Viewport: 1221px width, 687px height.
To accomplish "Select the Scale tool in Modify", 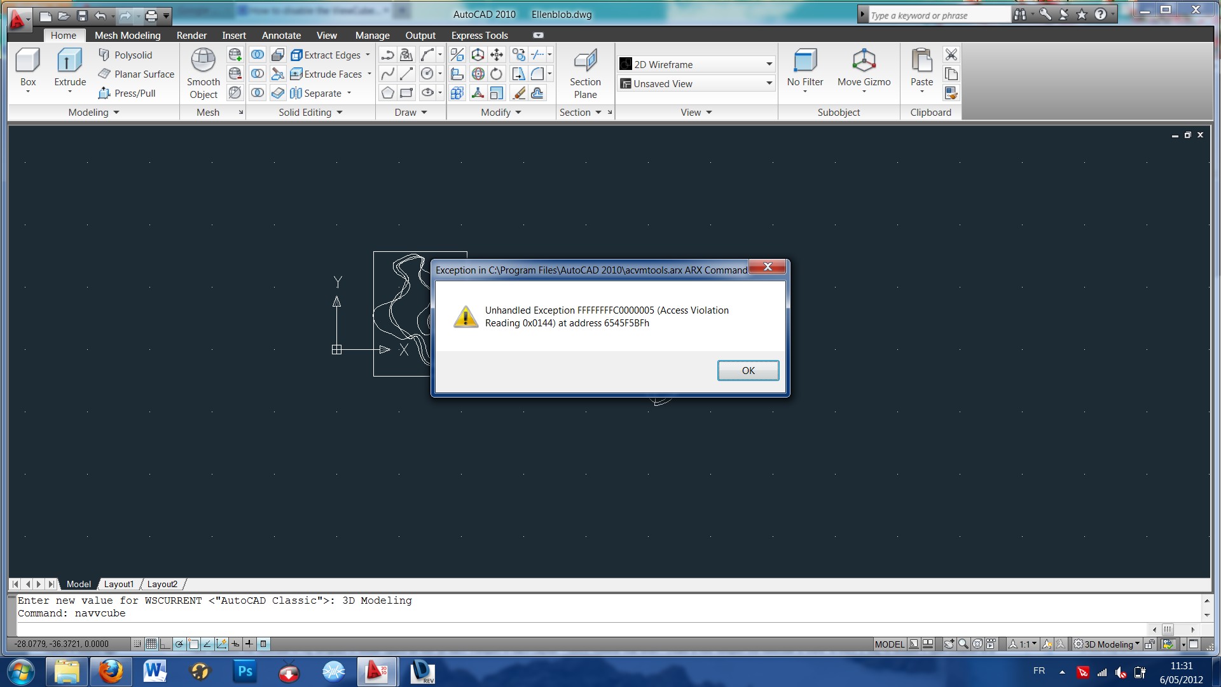I will tap(497, 93).
